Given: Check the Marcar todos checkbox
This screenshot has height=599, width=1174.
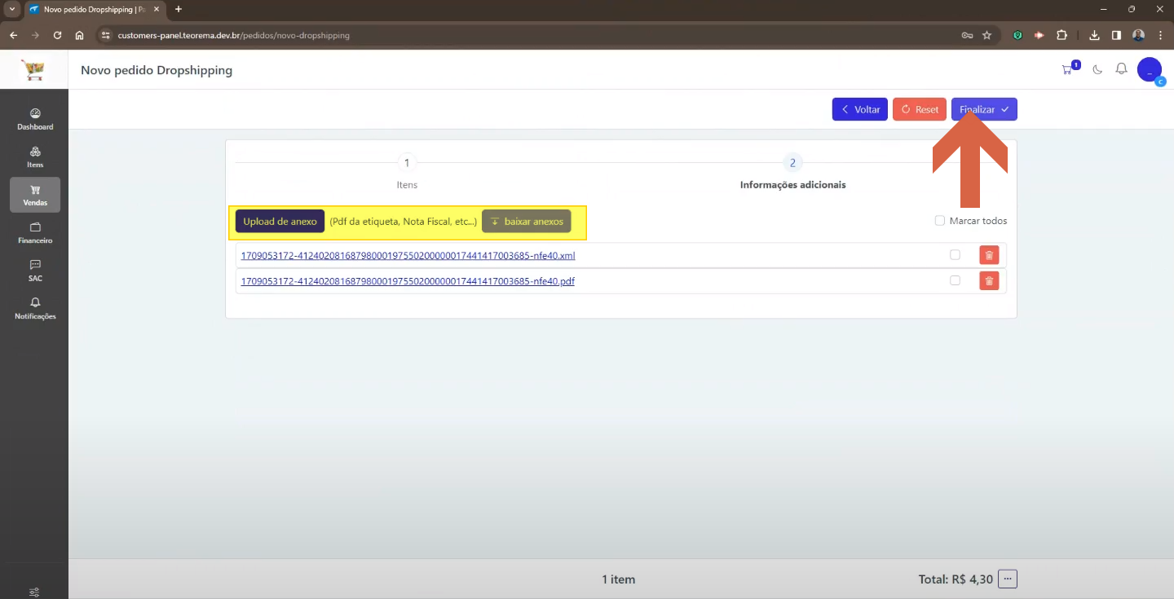Looking at the screenshot, I should 940,221.
